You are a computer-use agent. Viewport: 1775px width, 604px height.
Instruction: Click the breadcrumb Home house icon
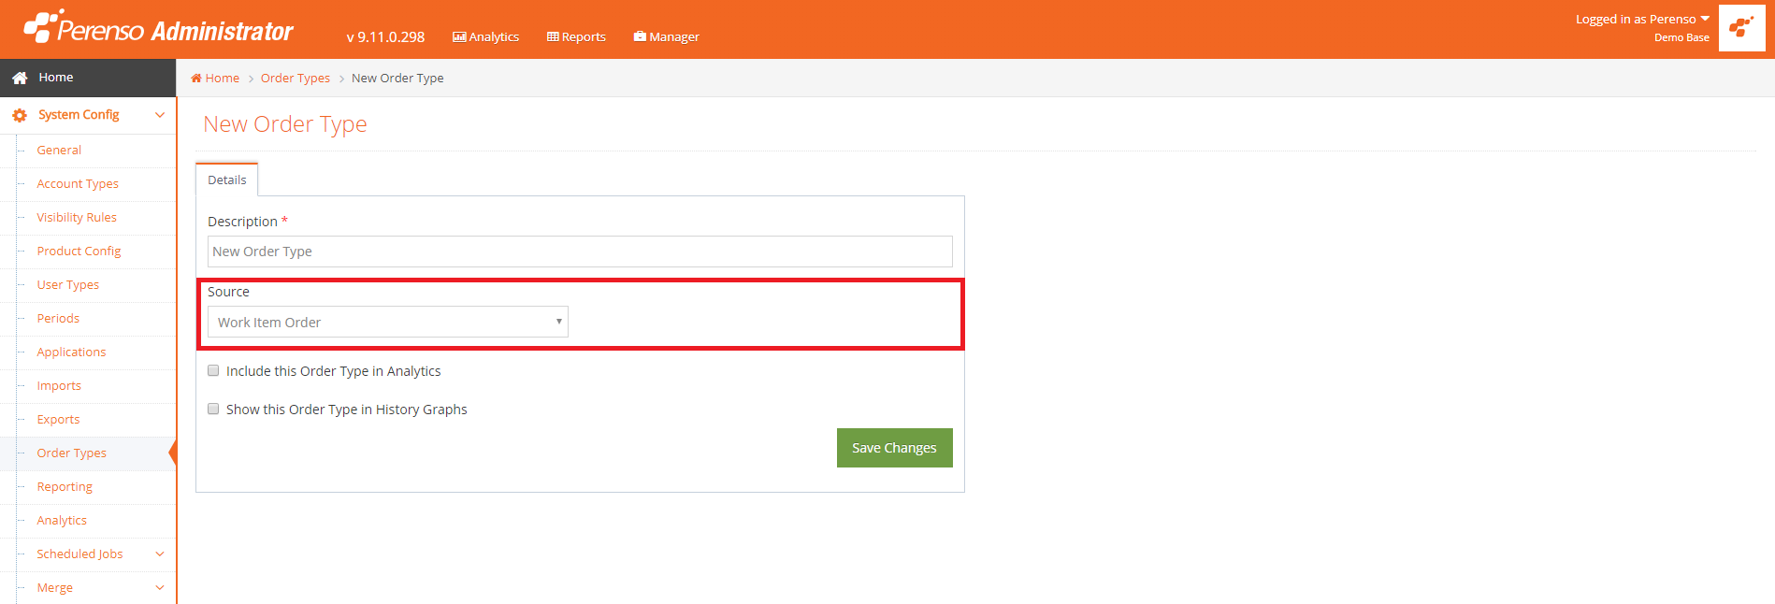tap(196, 78)
